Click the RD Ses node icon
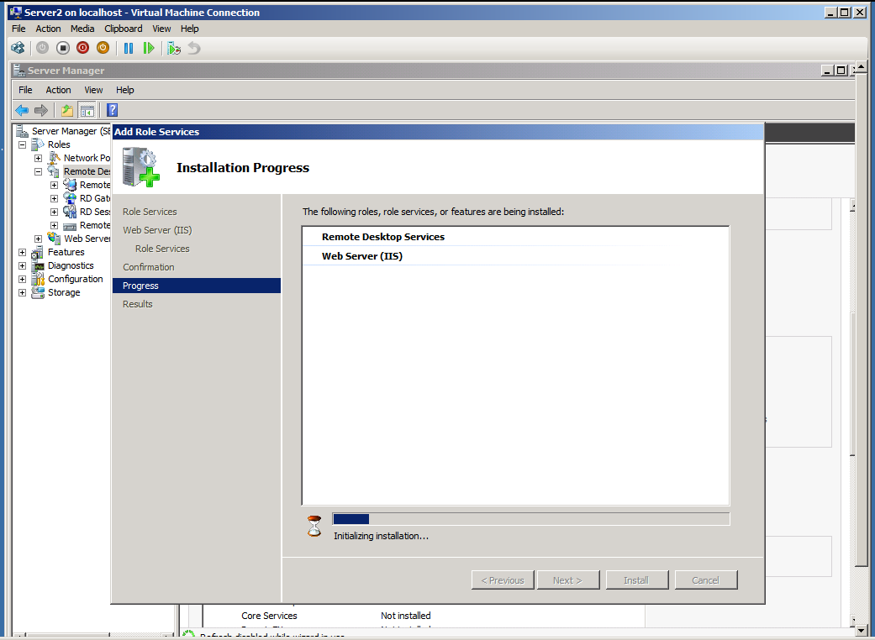Image resolution: width=875 pixels, height=640 pixels. click(70, 212)
